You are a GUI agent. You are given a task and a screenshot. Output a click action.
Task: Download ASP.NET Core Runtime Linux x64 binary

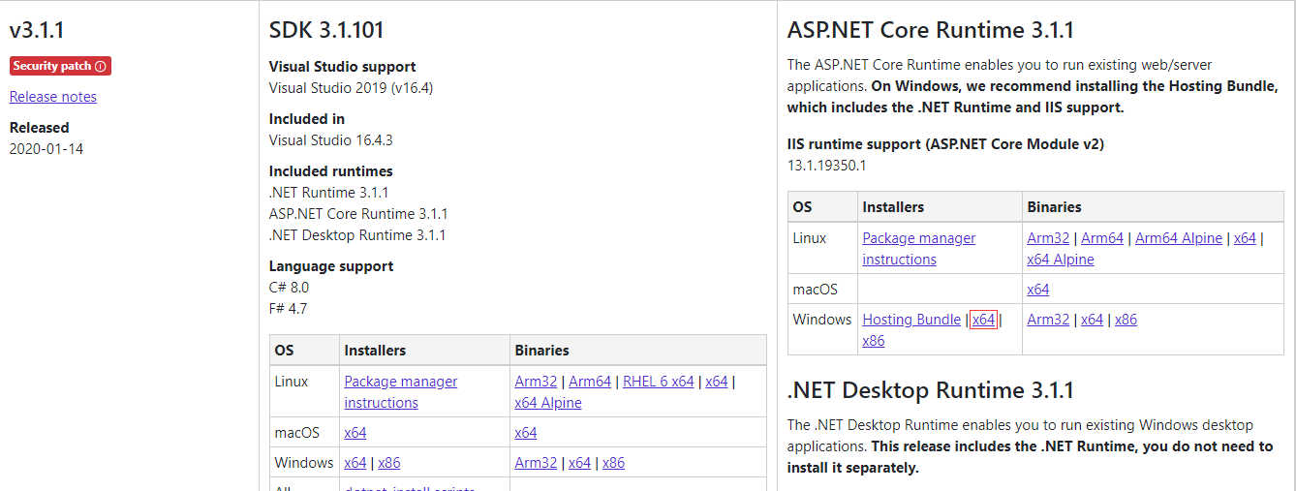pos(1246,238)
